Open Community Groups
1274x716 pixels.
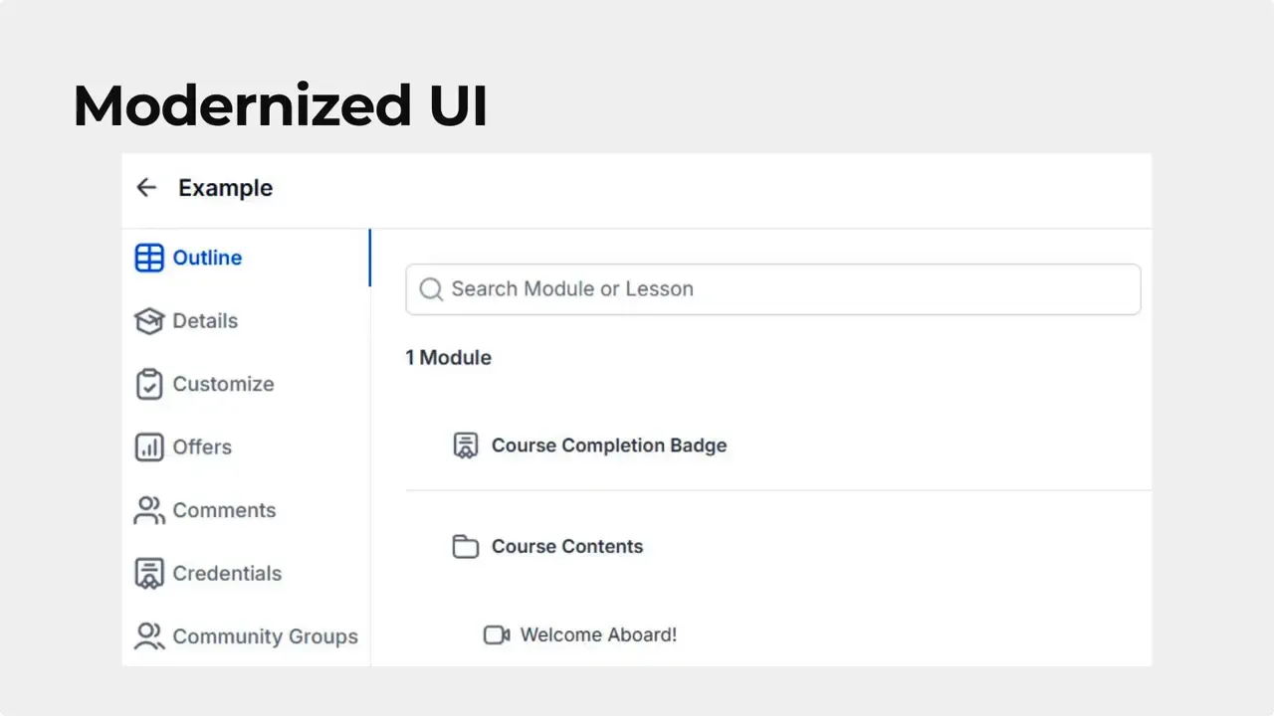click(265, 636)
